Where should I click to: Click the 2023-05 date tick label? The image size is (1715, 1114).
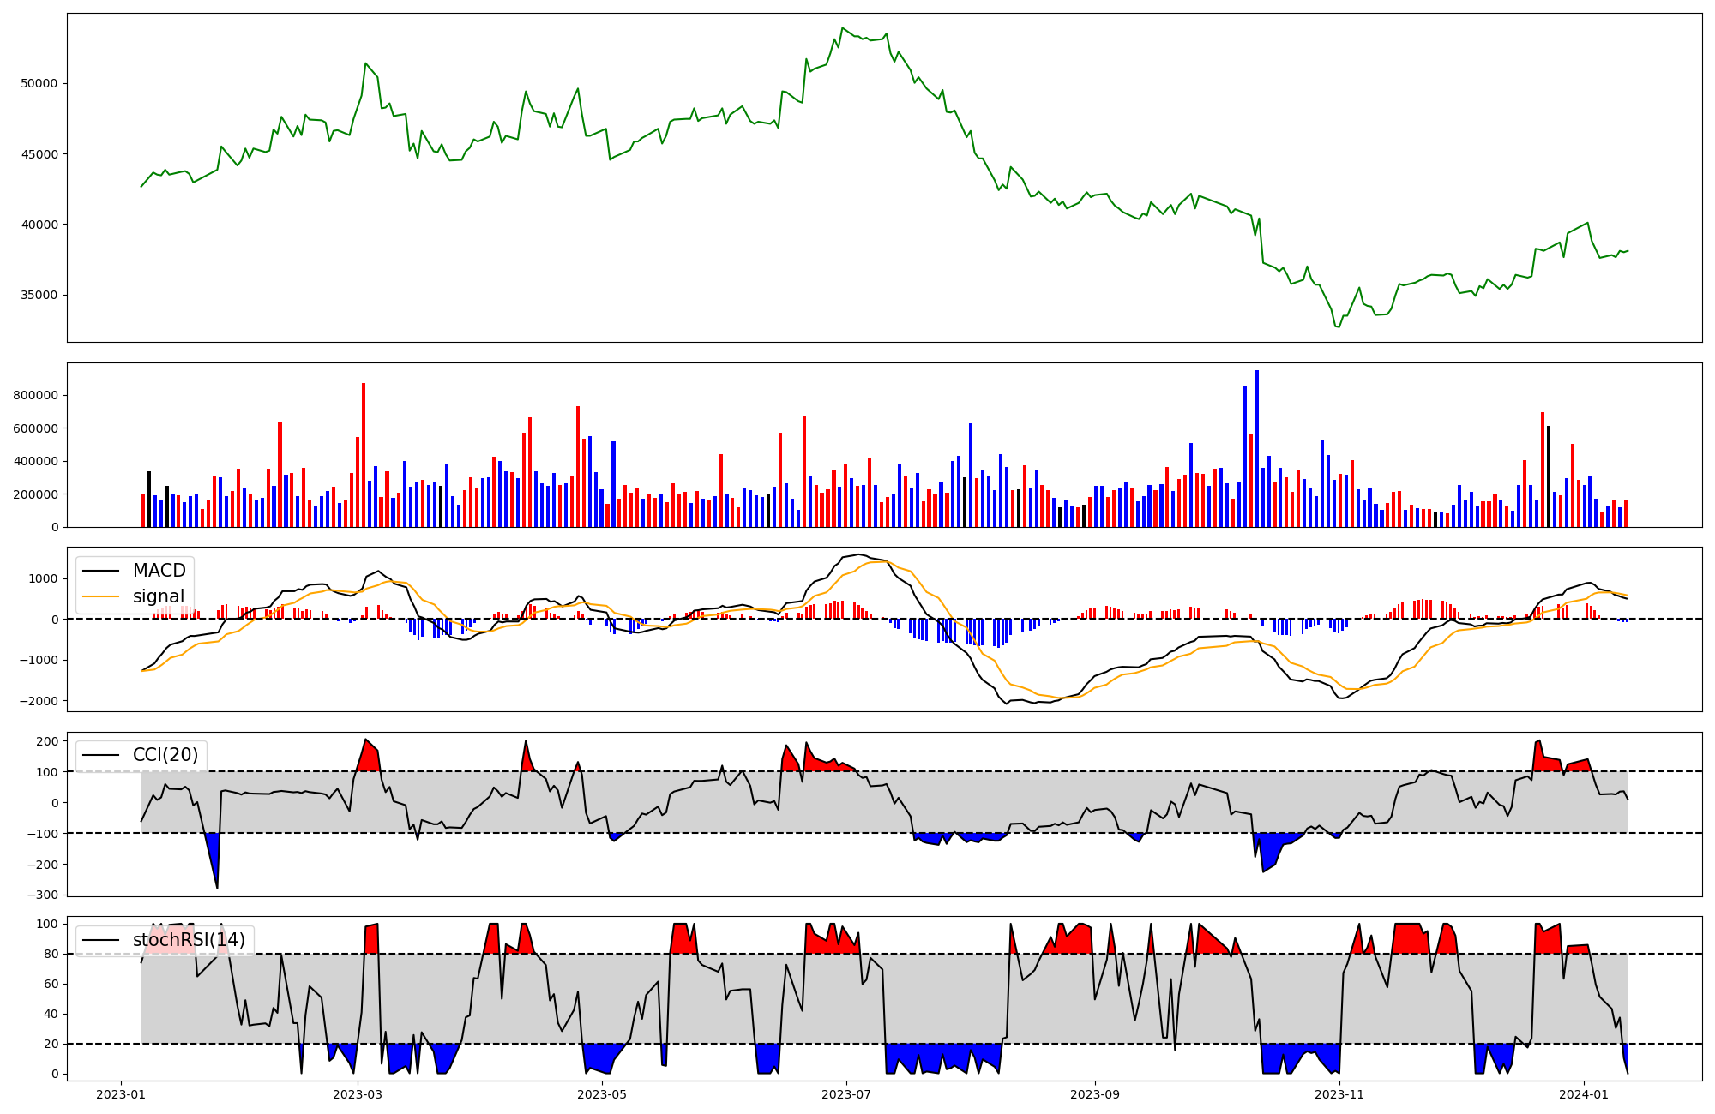[602, 1094]
